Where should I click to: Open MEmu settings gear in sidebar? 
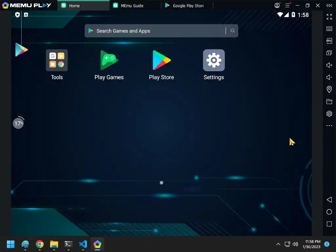(x=329, y=114)
